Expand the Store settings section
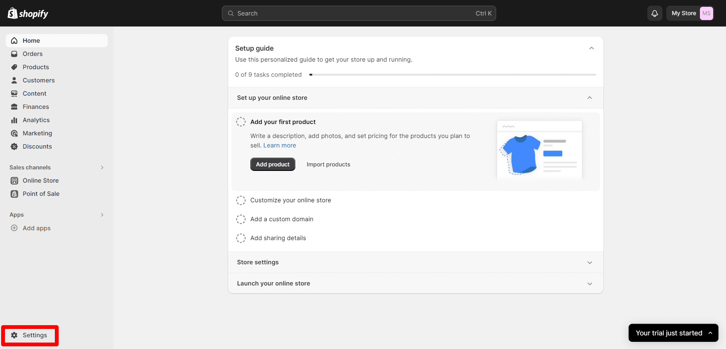This screenshot has width=726, height=349. coord(589,262)
